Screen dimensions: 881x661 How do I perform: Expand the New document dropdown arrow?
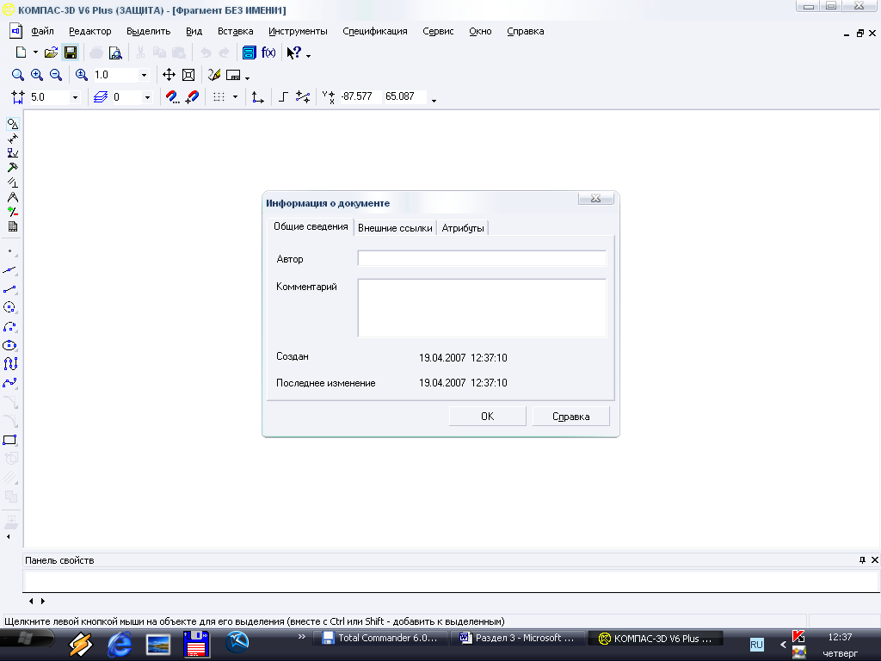(34, 53)
